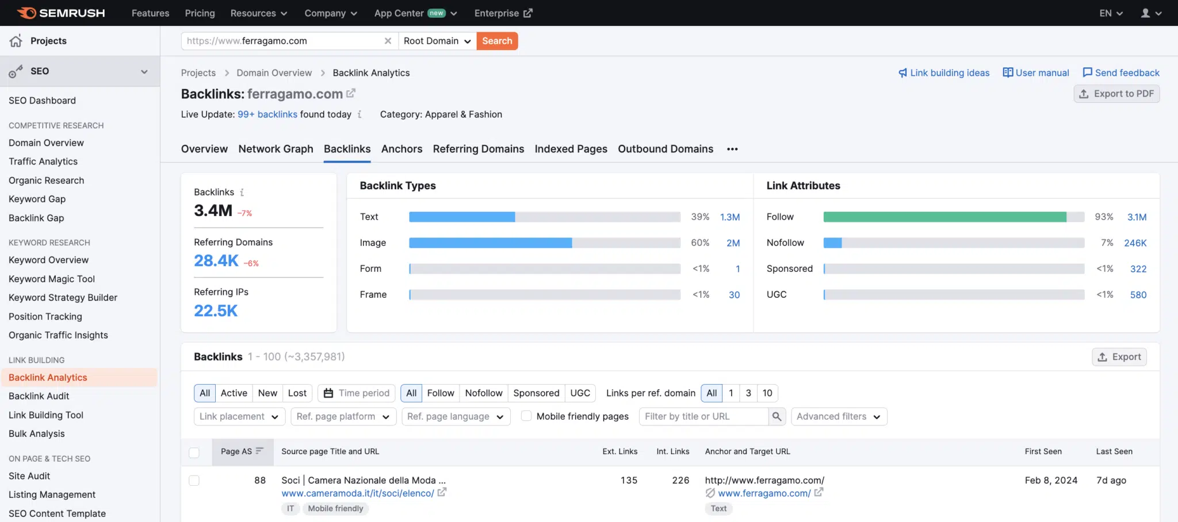Open the Link placement dropdown
The width and height of the screenshot is (1178, 522).
click(239, 416)
